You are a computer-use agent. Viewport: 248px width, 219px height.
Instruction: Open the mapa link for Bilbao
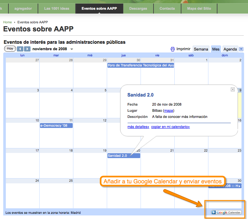tap(168, 110)
